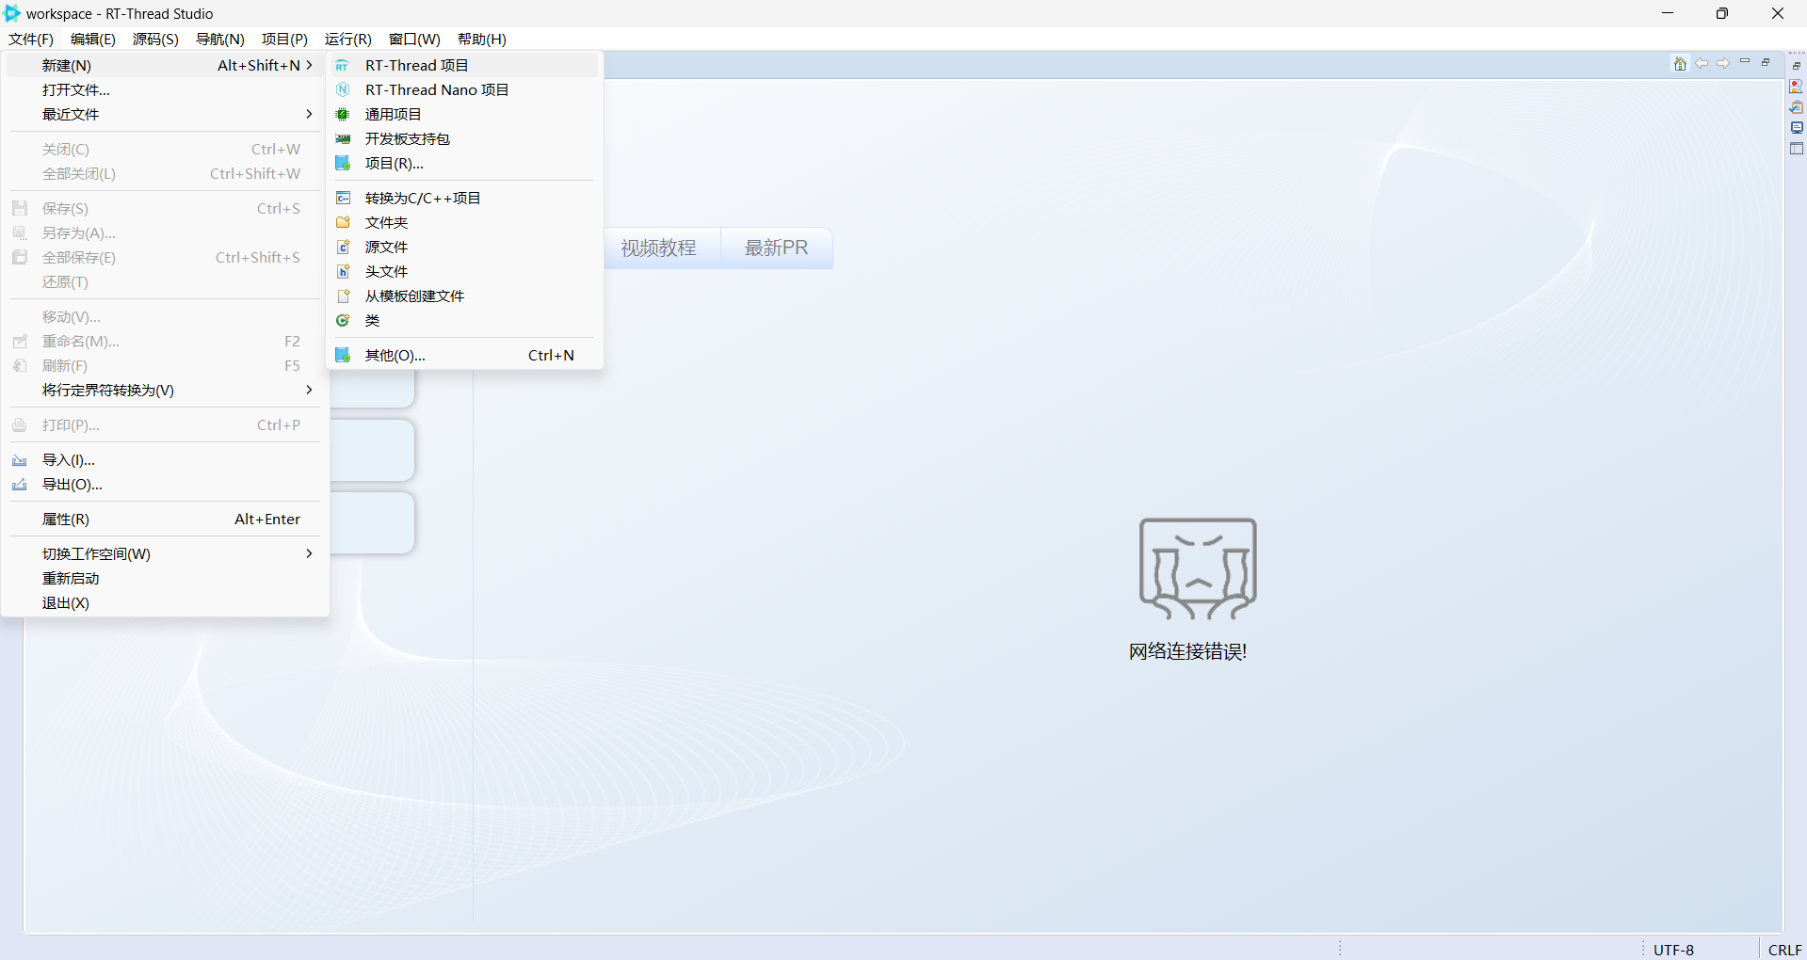Choose 全部关闭(L) menu entry
This screenshot has height=960, width=1807.
tap(166, 173)
